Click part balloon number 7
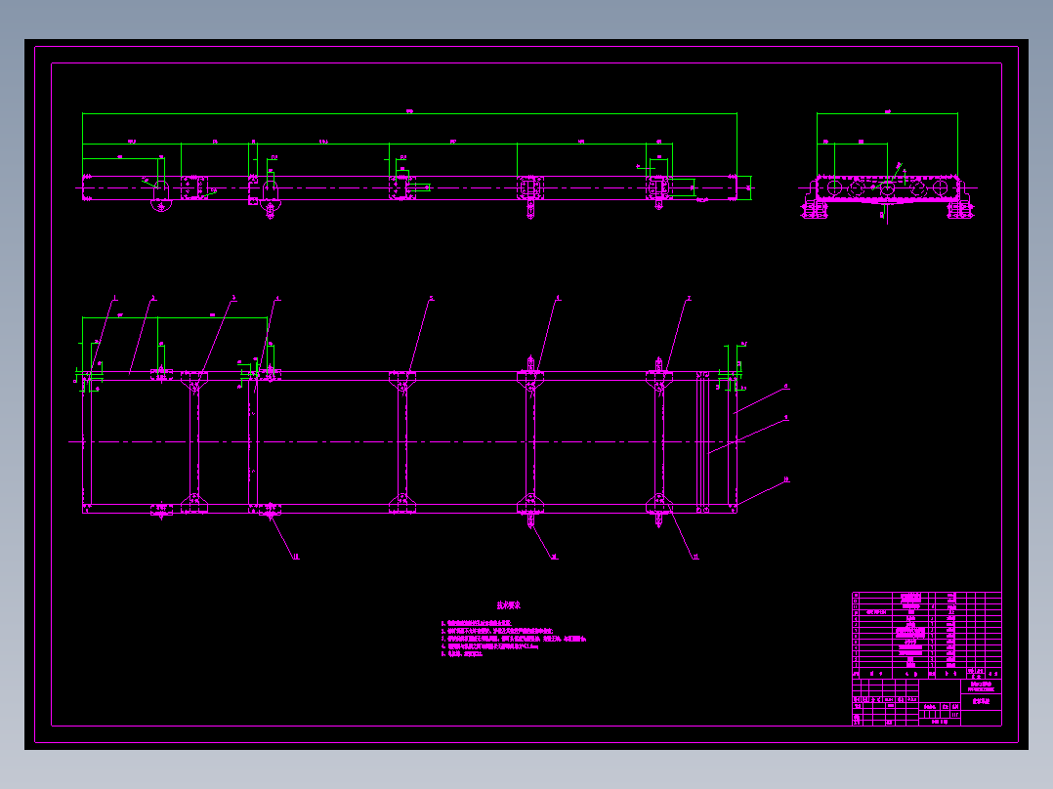 [689, 298]
